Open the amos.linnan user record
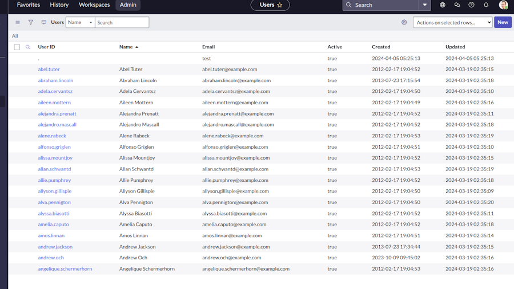Screen dimensions: 514x289 click(51, 235)
